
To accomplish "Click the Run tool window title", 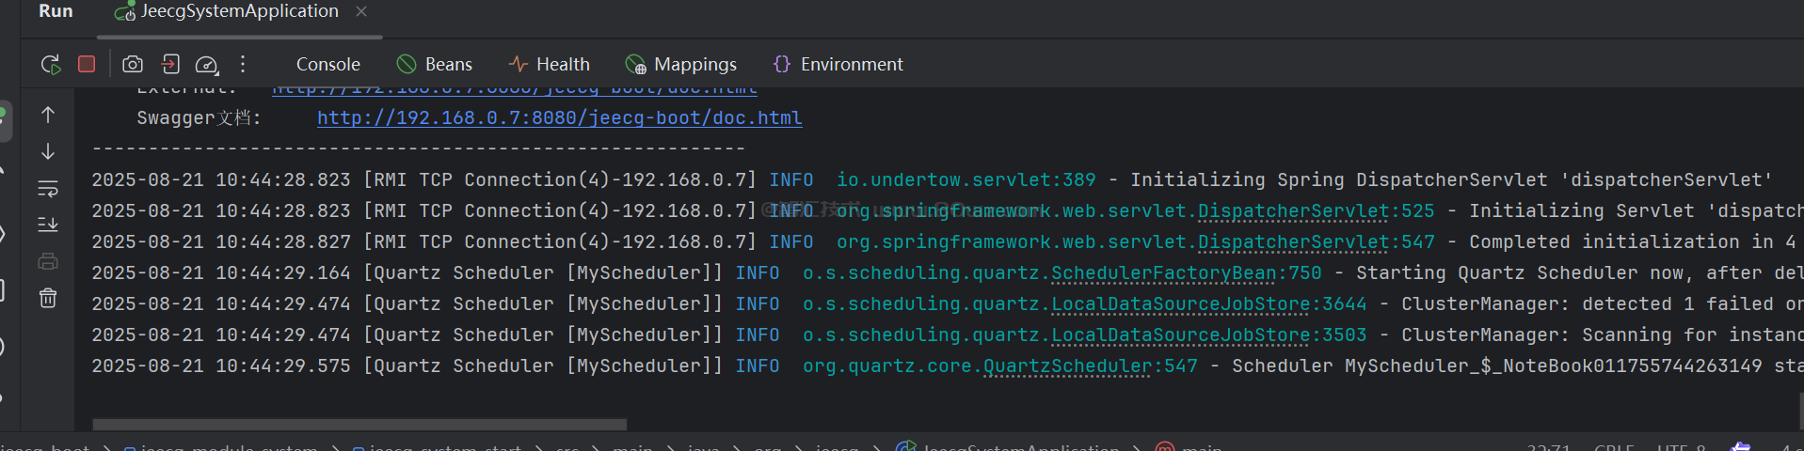I will pos(56,11).
